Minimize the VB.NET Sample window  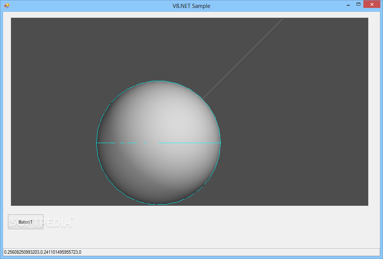point(348,5)
